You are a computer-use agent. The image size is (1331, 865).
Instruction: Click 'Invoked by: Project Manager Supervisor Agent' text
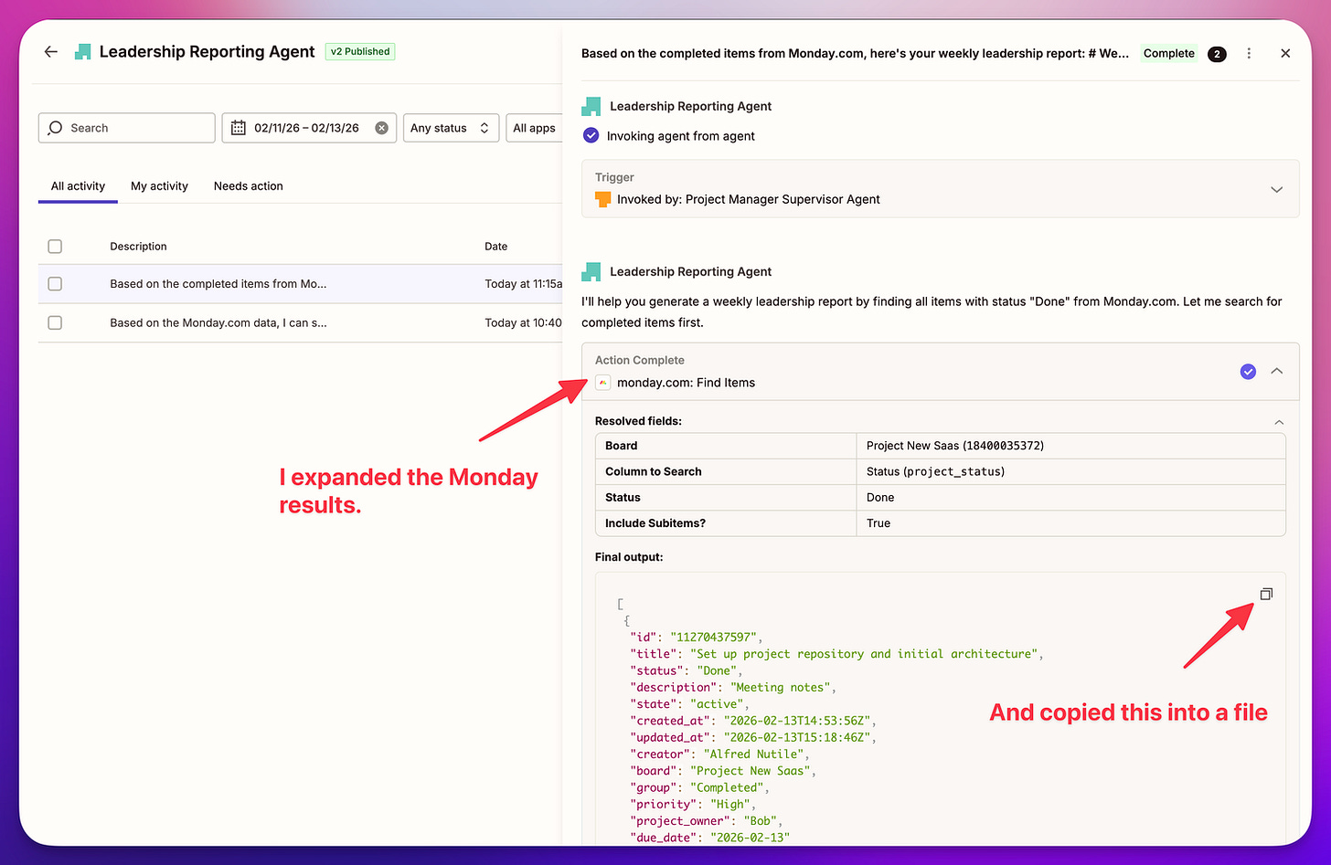pos(749,199)
